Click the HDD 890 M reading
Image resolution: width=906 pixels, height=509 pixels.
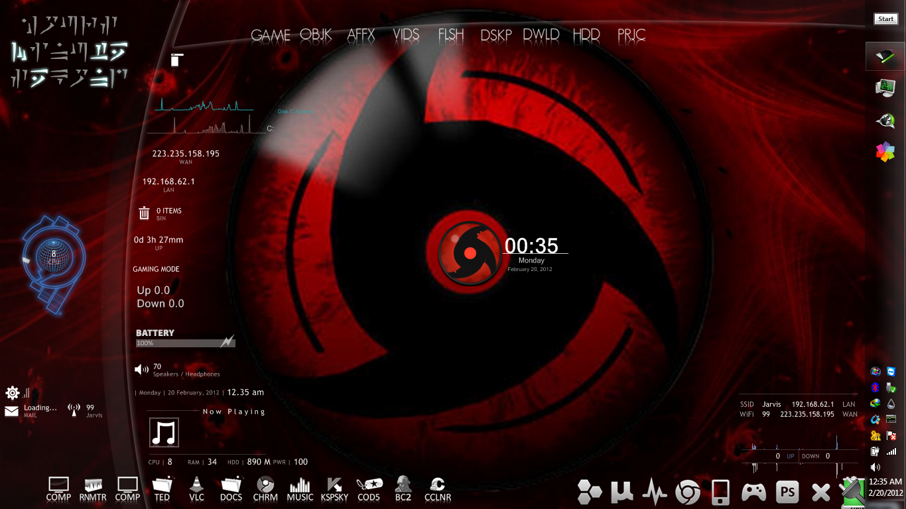(x=249, y=462)
